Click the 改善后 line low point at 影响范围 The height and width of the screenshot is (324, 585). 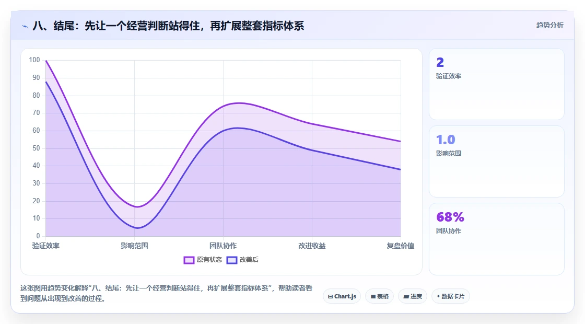click(137, 228)
